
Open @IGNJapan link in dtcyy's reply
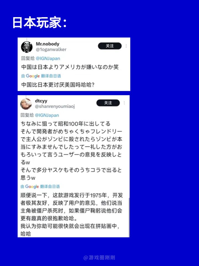(47, 115)
